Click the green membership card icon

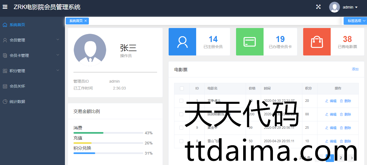(x=250, y=42)
